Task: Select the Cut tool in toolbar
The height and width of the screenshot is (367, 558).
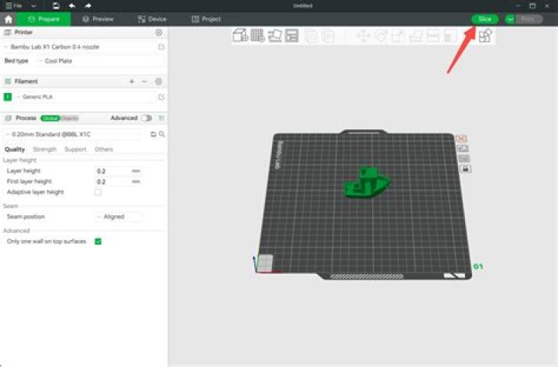Action: 432,36
